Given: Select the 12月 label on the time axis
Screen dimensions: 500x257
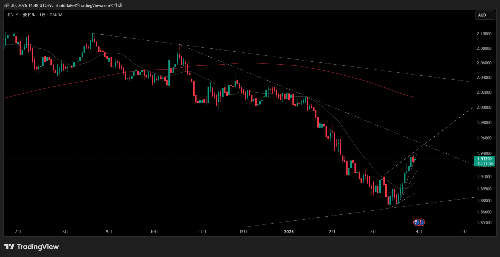Looking at the screenshot, I should pyautogui.click(x=243, y=232).
